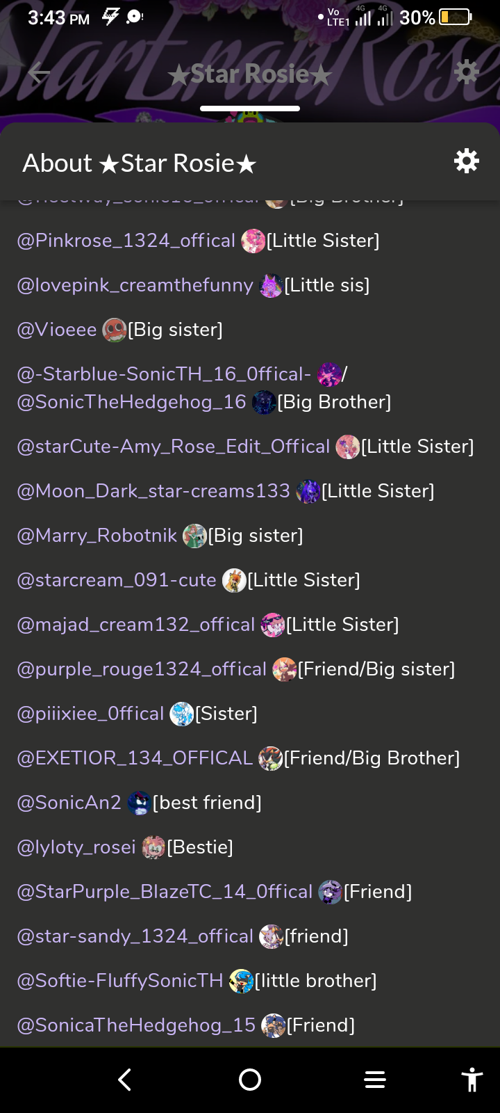Tap the avatar next to @starcream_091-cute

click(234, 581)
